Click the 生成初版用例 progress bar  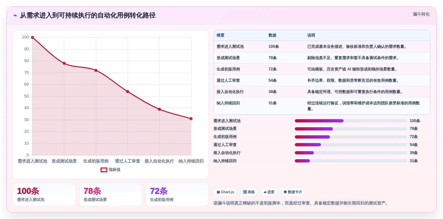pos(351,137)
